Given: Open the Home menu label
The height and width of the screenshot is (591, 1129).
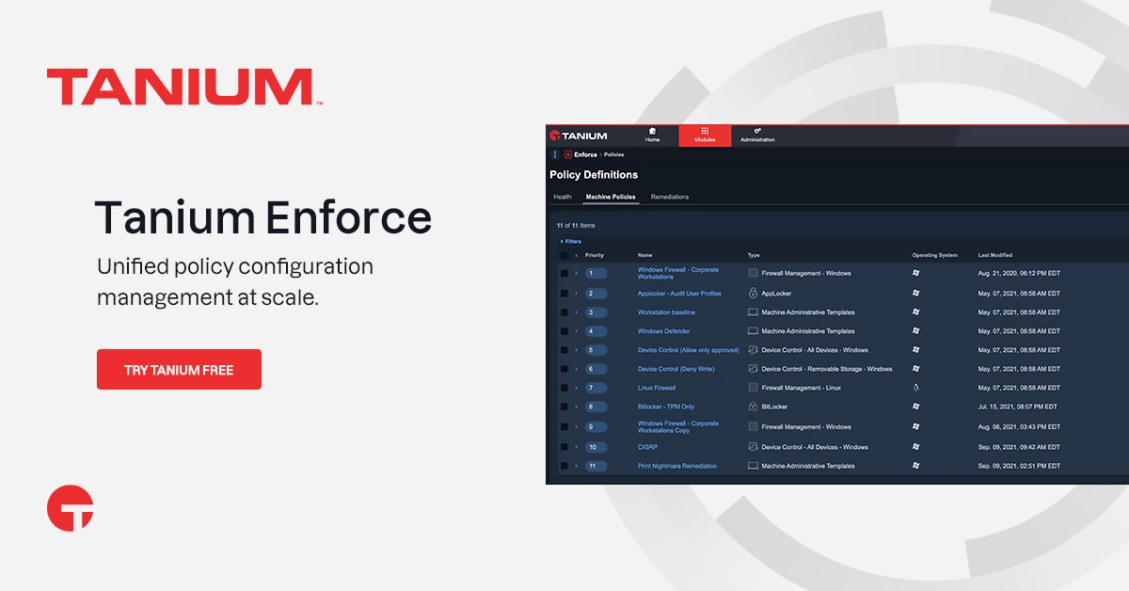Looking at the screenshot, I should (652, 140).
